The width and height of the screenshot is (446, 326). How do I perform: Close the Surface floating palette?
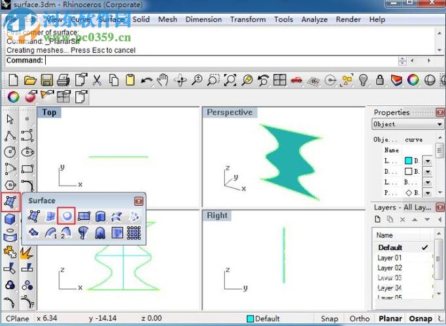[139, 201]
